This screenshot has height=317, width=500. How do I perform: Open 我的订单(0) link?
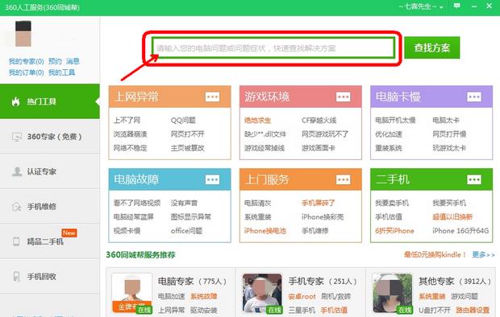[26, 72]
